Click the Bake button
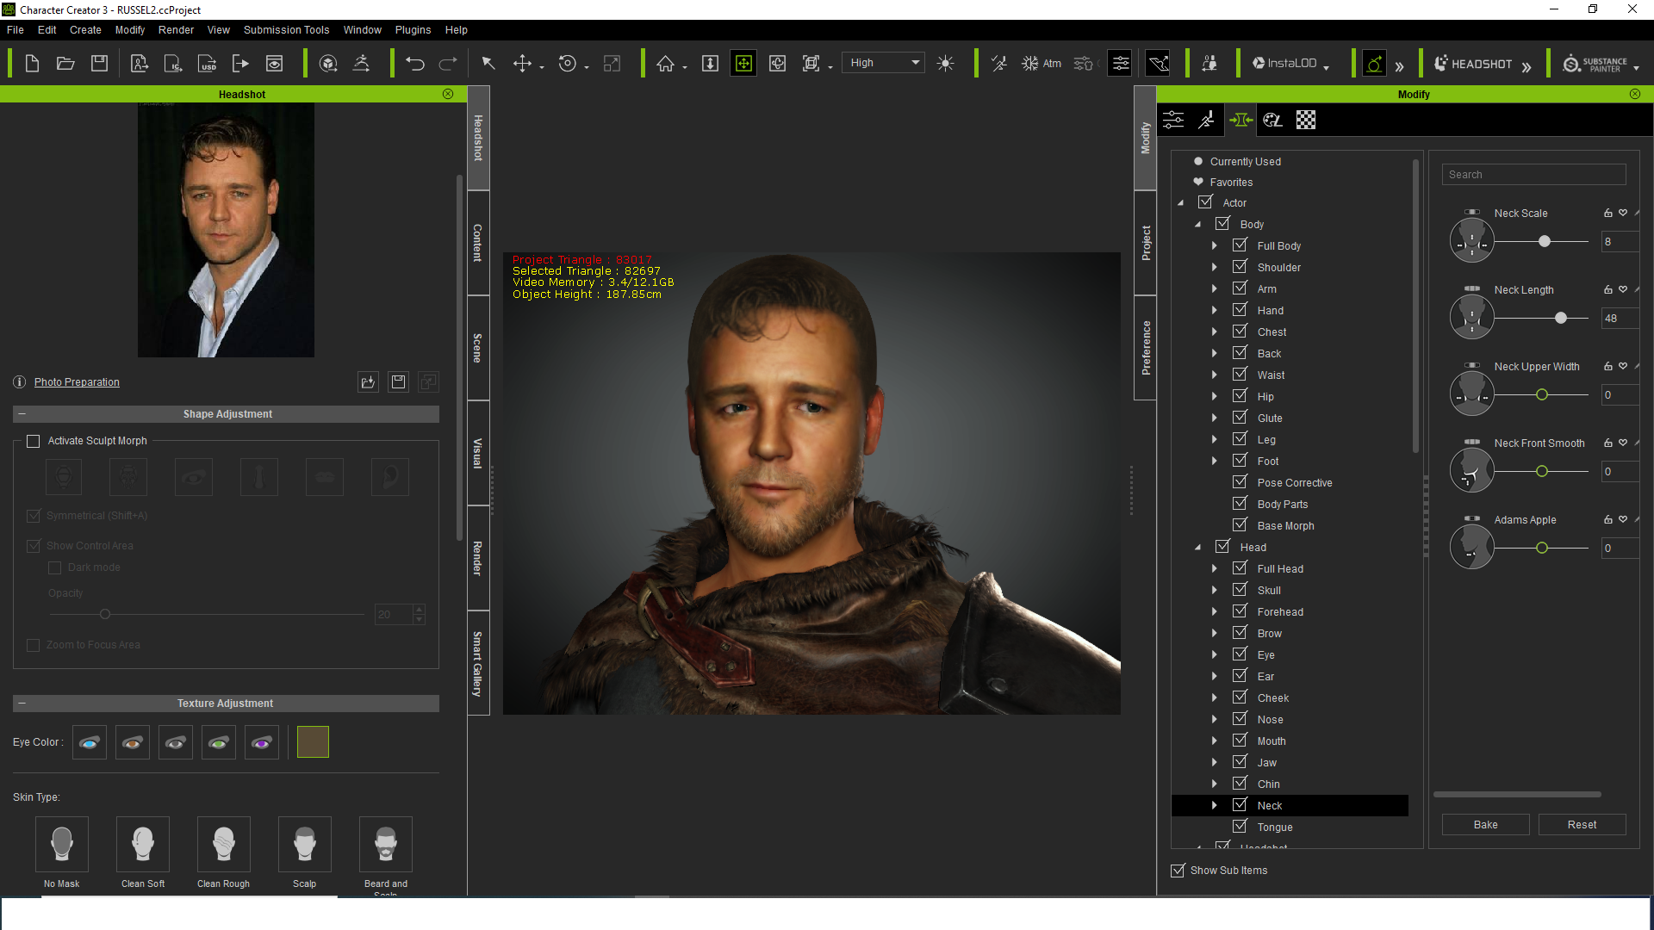The height and width of the screenshot is (930, 1654). coord(1486,825)
